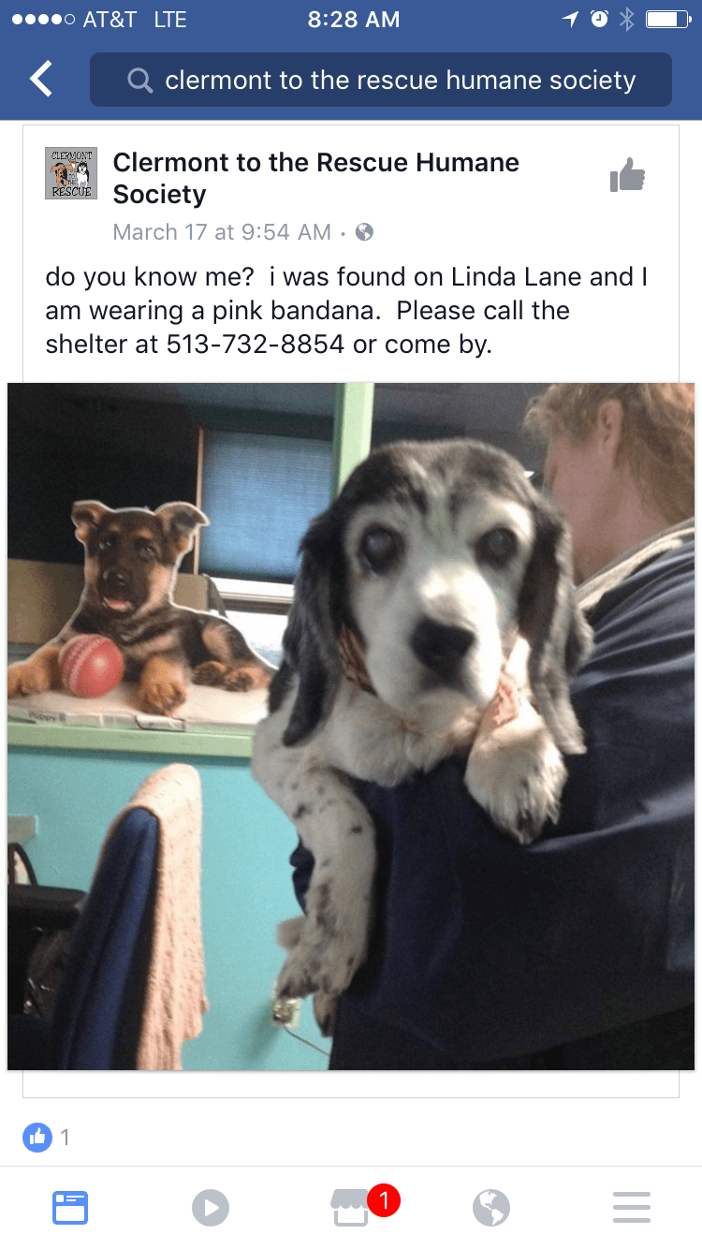Viewport: 702px width, 1249px height.
Task: Open Clermont to the Rescue Humane Society page name
Action: pyautogui.click(x=316, y=178)
